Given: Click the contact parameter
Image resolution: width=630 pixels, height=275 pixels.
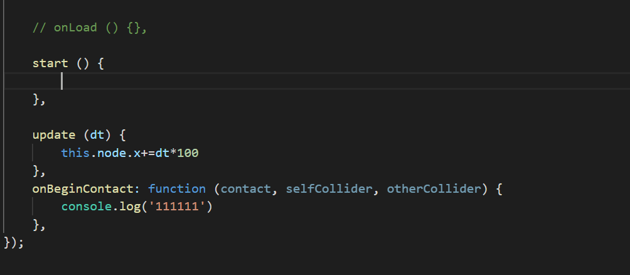Looking at the screenshot, I should (x=247, y=188).
